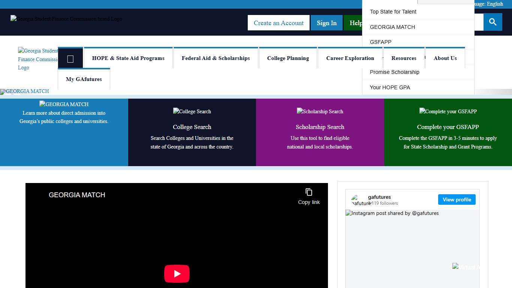Expand the College Planning menu
This screenshot has width=512, height=288.
(x=288, y=58)
